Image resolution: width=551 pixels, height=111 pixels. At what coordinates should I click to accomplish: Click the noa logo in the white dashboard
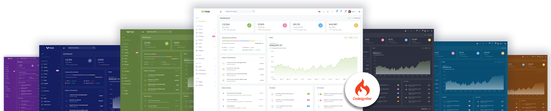click(x=206, y=12)
